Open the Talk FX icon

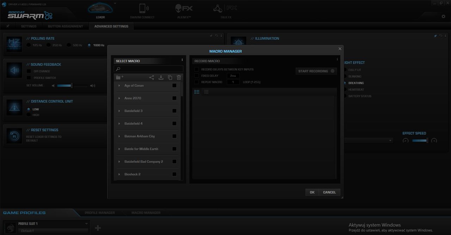(225, 9)
